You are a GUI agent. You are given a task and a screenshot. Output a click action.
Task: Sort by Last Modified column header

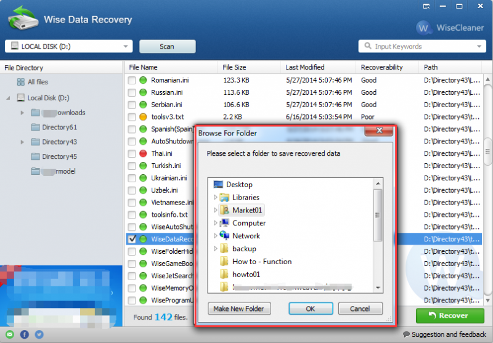pyautogui.click(x=318, y=67)
